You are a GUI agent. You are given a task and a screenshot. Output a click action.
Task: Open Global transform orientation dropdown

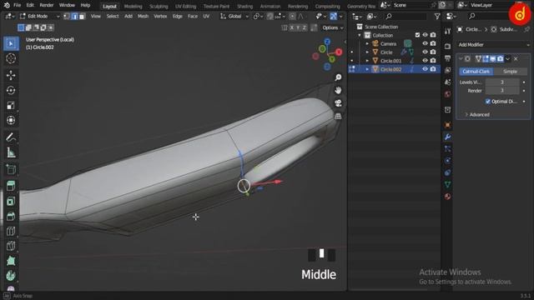[x=234, y=17]
